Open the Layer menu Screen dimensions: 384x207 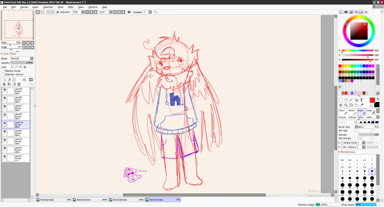point(35,7)
